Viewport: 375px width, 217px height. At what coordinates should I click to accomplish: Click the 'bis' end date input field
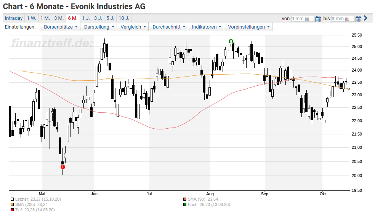343,19
